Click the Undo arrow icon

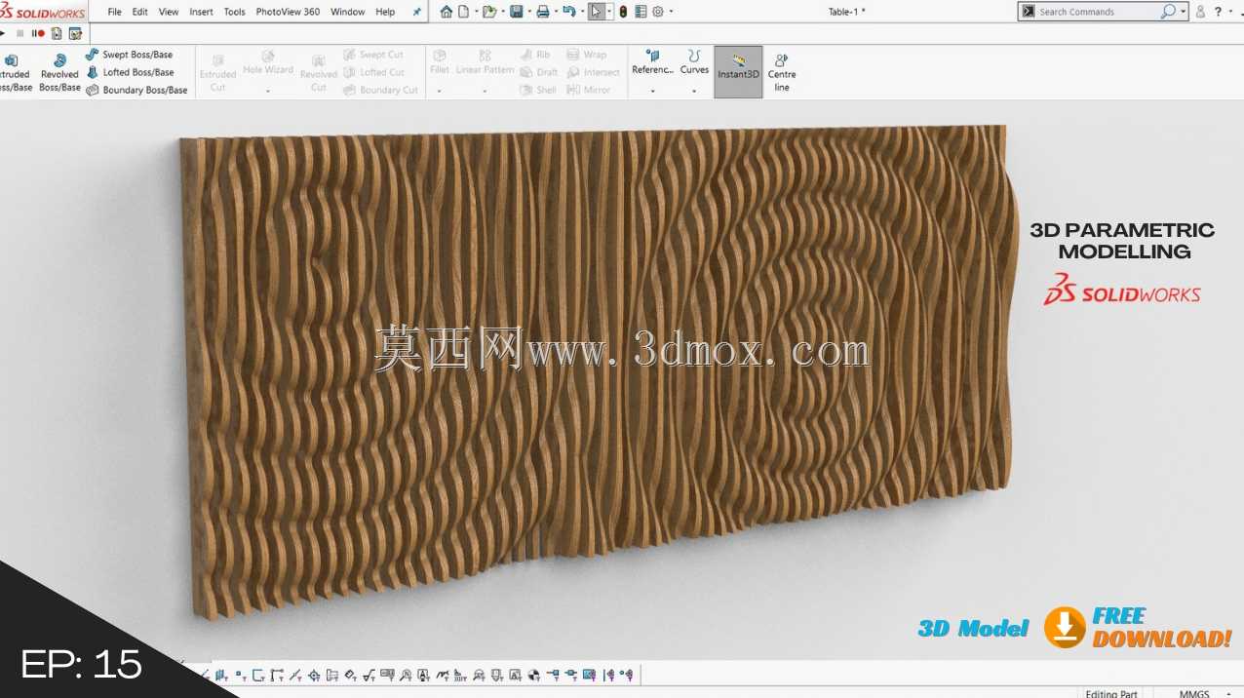569,12
